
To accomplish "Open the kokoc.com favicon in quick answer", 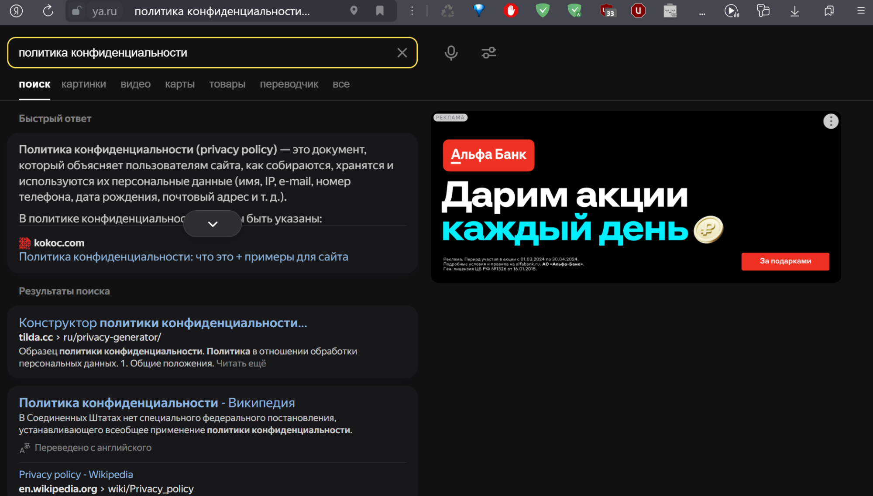I will click(24, 243).
